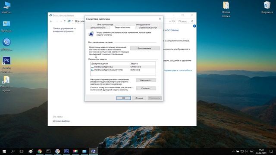Open the blue help question-mark icon

coord(194,26)
